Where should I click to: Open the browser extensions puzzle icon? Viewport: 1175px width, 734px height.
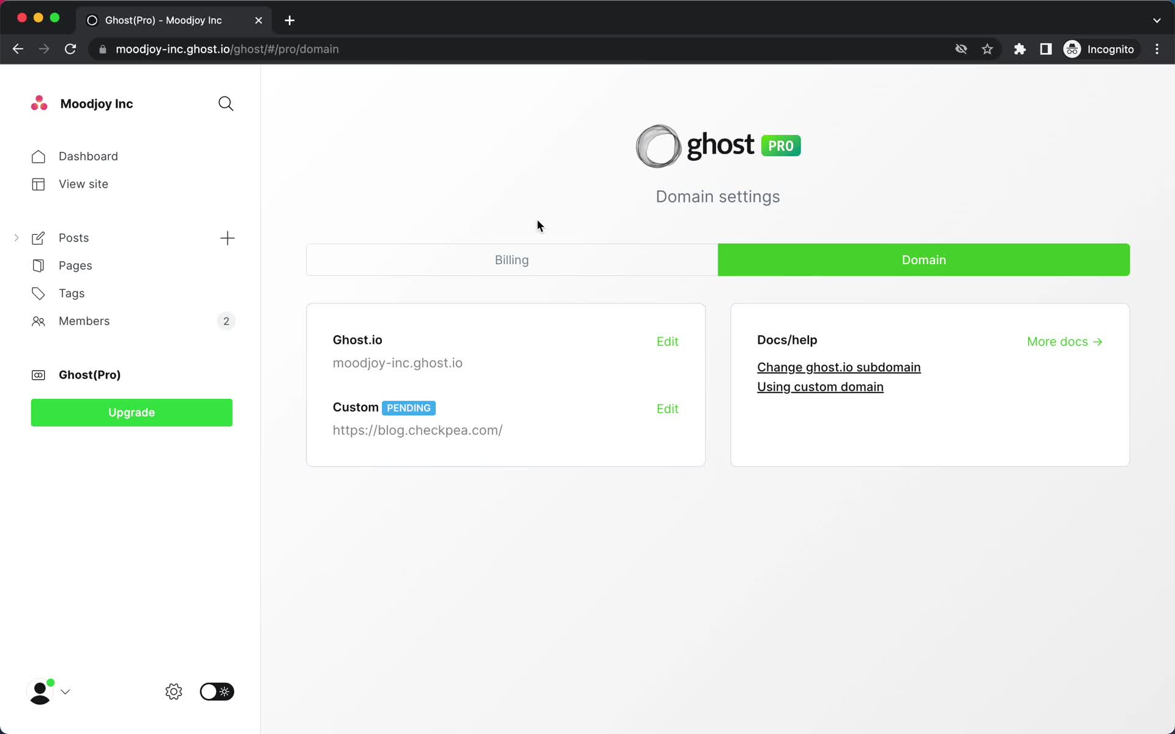tap(1020, 49)
